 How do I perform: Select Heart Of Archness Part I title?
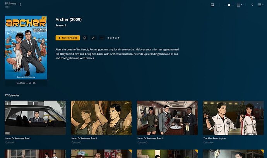tap(18, 138)
